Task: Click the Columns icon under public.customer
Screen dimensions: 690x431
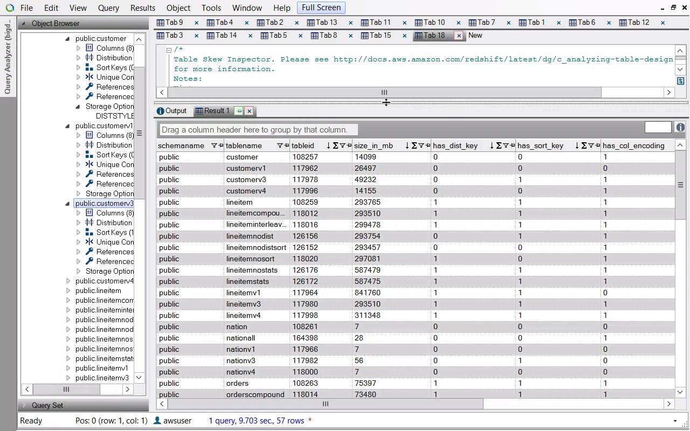Action: (89, 48)
